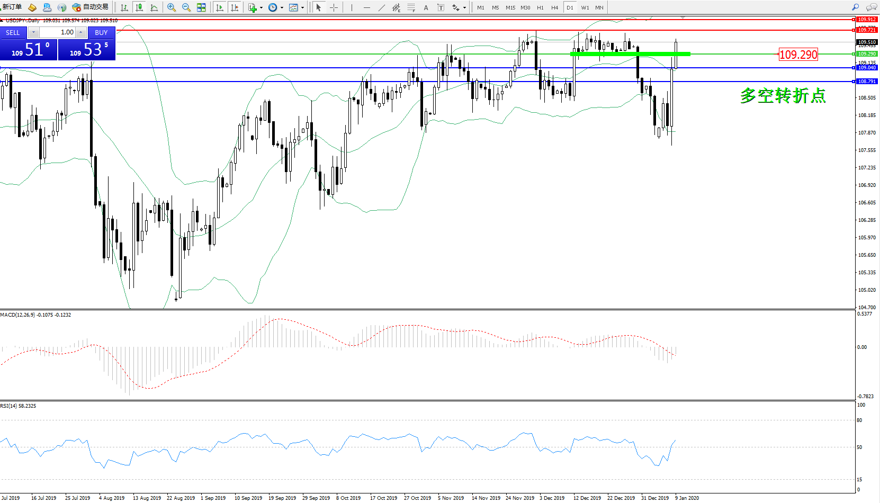Open the search magnifier in top right

[x=855, y=7]
